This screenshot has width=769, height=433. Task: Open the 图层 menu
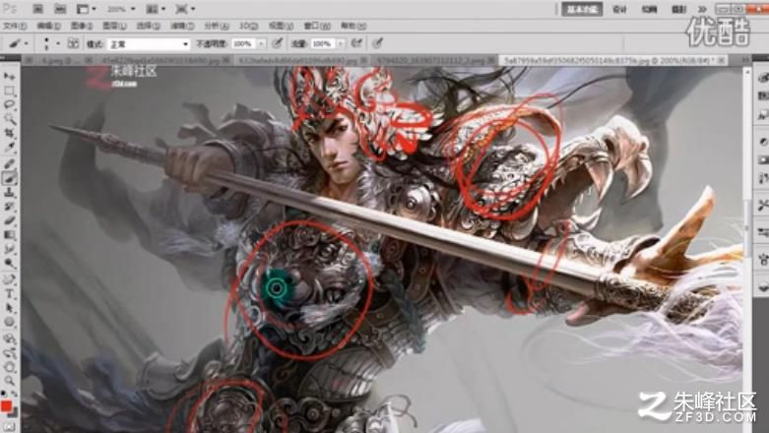coord(114,26)
